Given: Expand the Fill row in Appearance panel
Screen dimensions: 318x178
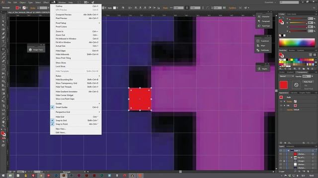Looking at the screenshot, I should pyautogui.click(x=284, y=105).
